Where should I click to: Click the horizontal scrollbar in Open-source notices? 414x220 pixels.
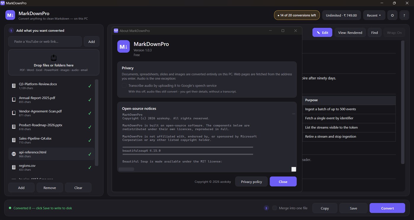[126, 169]
